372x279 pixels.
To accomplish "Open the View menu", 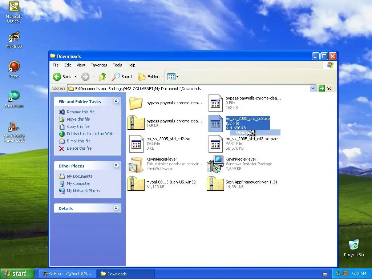I will [81, 65].
